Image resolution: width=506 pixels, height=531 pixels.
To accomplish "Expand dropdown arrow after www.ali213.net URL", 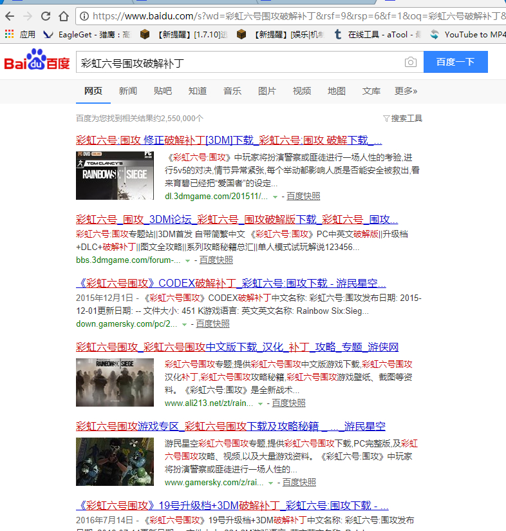I will click(x=260, y=403).
